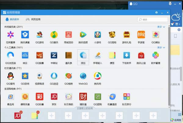This screenshot has width=183, height=123.
Task: Launch the WebQQ app
Action: click(83, 76)
